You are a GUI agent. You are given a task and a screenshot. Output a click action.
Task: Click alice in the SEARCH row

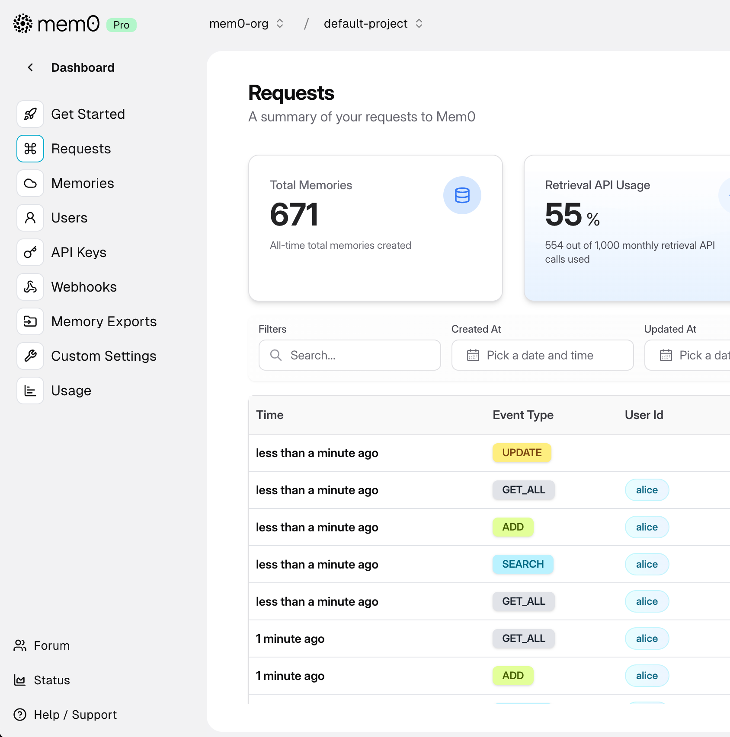pos(647,564)
